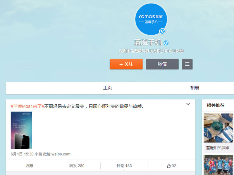Open the 评论 183 comments section
234x175 pixels.
[124, 166]
